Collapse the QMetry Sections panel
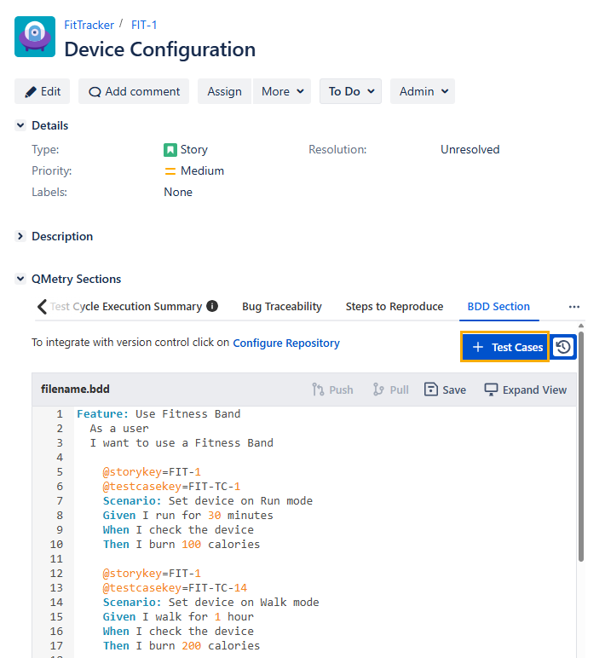Viewport: 605px width, 658px height. [20, 279]
